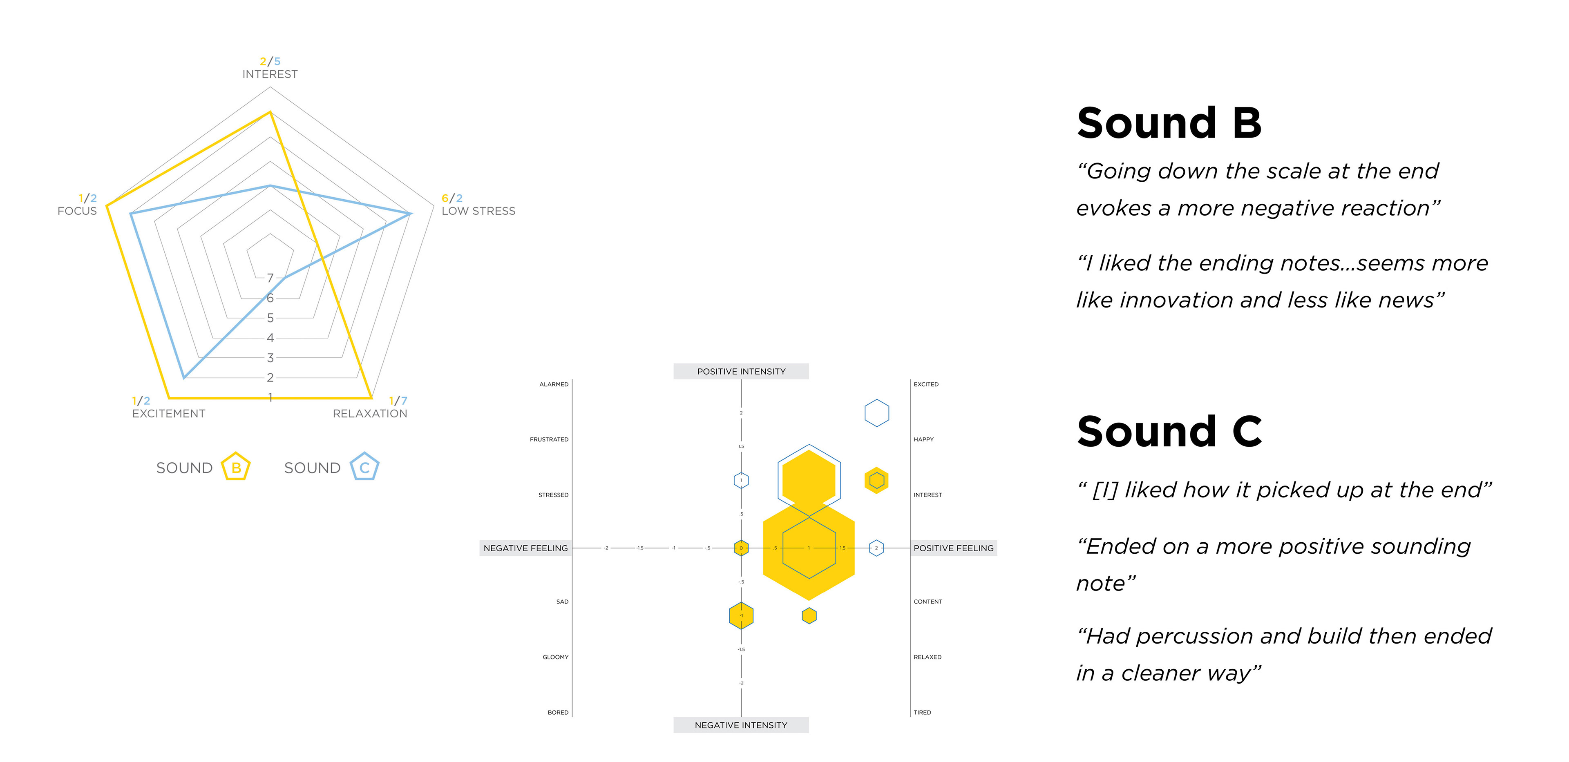Select the FOCUS radar chart label
The width and height of the screenshot is (1569, 762).
[x=77, y=211]
